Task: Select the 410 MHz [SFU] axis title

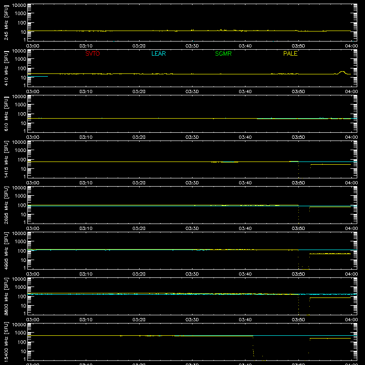Action: (x=6, y=68)
